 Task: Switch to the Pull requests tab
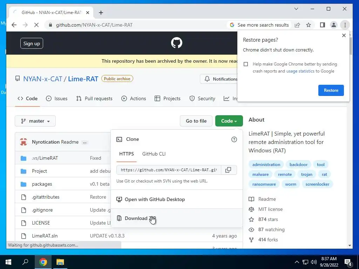[94, 98]
